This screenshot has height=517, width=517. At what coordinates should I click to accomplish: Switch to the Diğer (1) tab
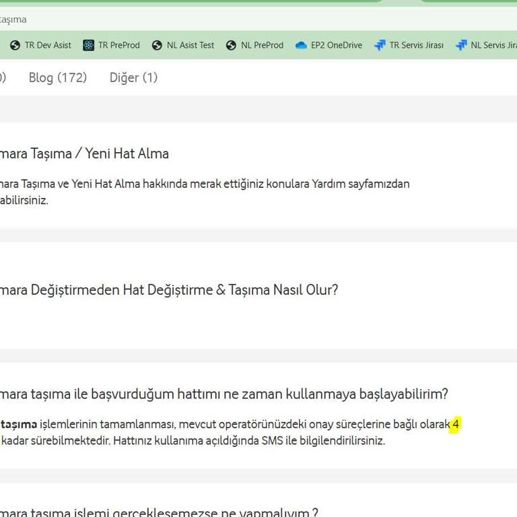(133, 78)
